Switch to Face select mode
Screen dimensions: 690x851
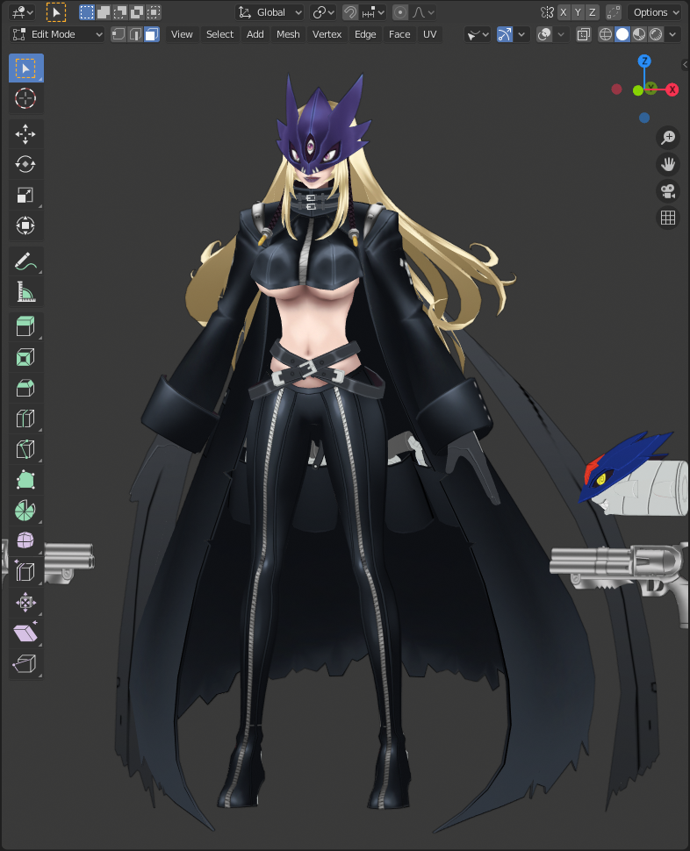click(x=152, y=35)
